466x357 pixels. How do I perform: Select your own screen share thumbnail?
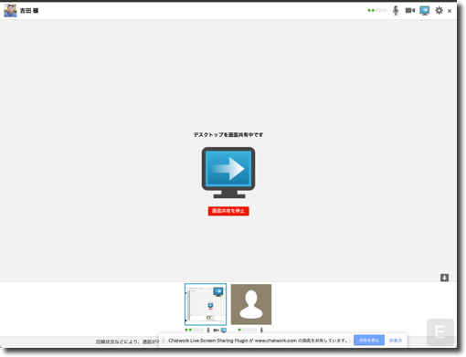click(206, 304)
